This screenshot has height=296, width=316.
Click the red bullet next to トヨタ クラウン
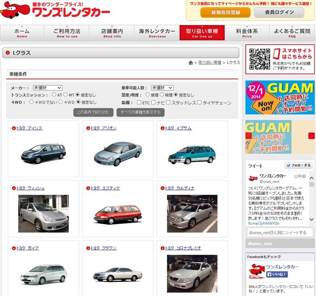coord(88,248)
